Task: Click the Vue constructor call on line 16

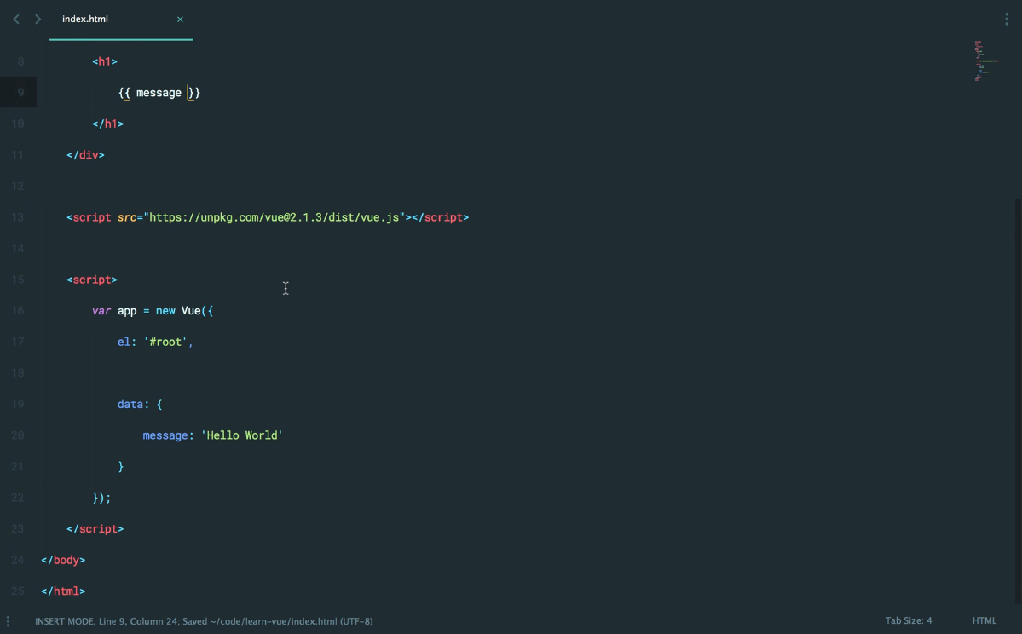Action: (191, 311)
